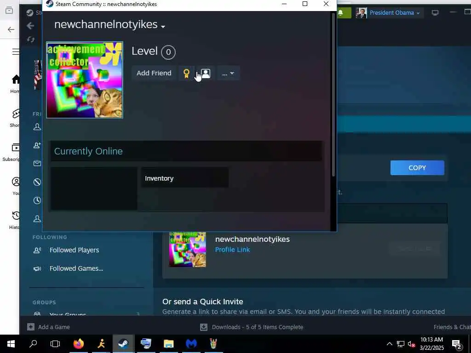Switch to Big Picture mode monitor icon

[x=435, y=12]
